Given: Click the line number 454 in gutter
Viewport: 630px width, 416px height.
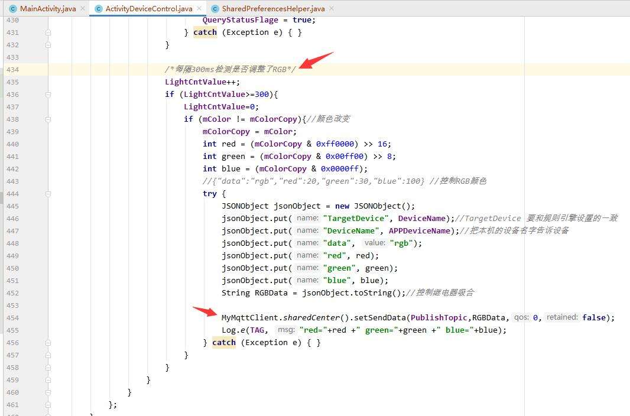Looking at the screenshot, I should (x=12, y=318).
